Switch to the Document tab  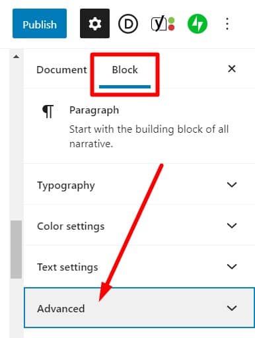pyautogui.click(x=61, y=70)
